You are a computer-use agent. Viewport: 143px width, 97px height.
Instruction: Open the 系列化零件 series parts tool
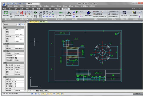(89, 14)
